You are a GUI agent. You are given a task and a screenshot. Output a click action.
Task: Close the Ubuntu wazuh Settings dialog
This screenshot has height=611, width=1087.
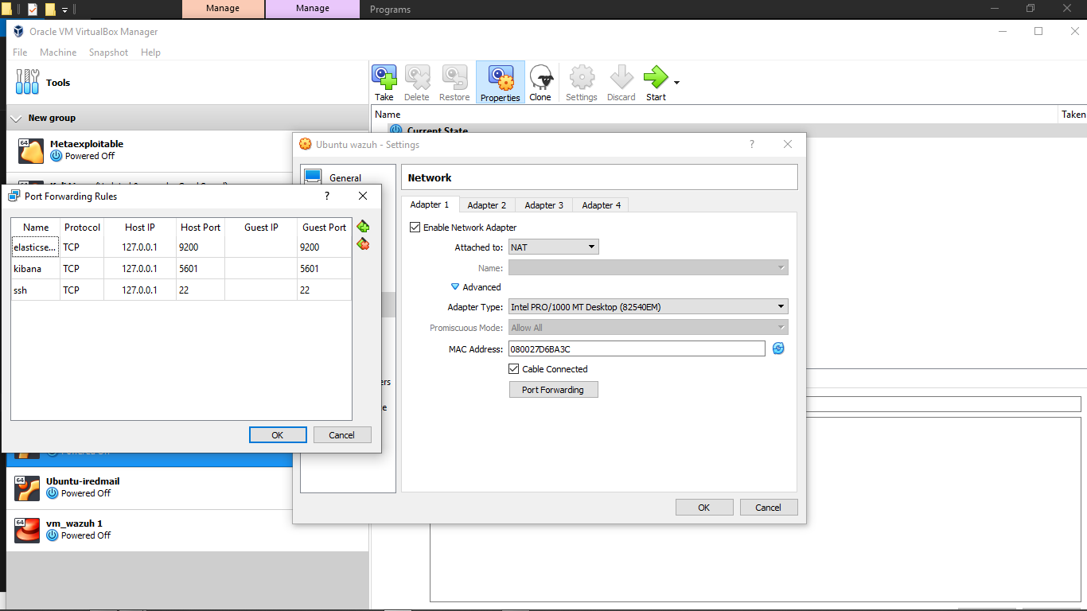point(788,144)
